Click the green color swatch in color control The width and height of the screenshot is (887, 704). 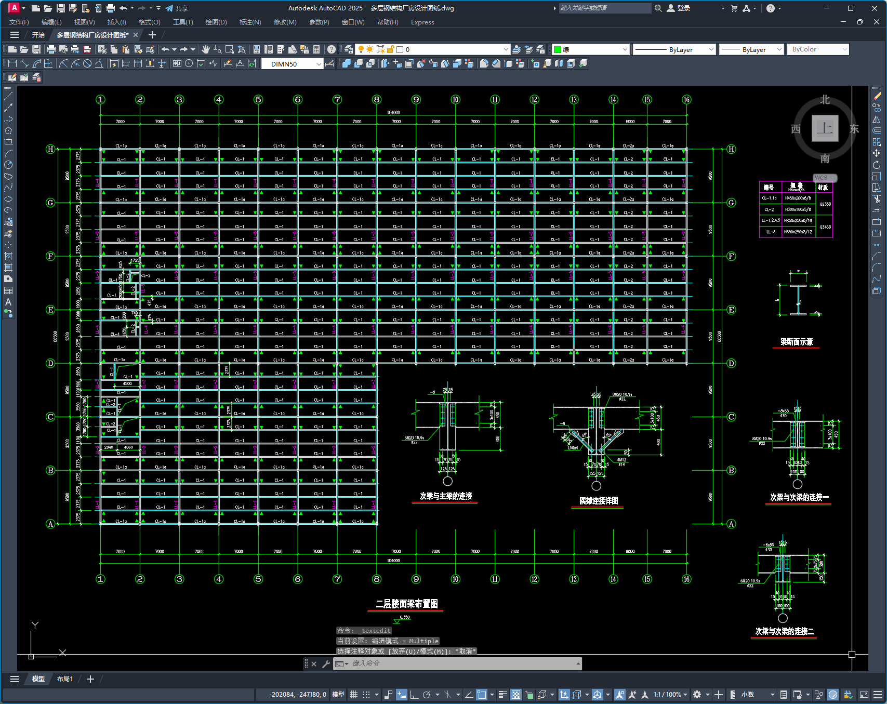(558, 49)
